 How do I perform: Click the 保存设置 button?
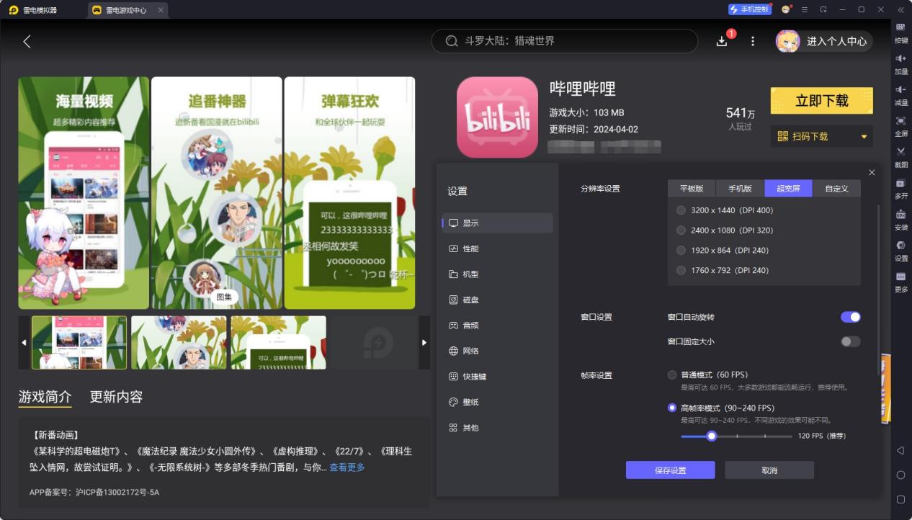coord(670,470)
